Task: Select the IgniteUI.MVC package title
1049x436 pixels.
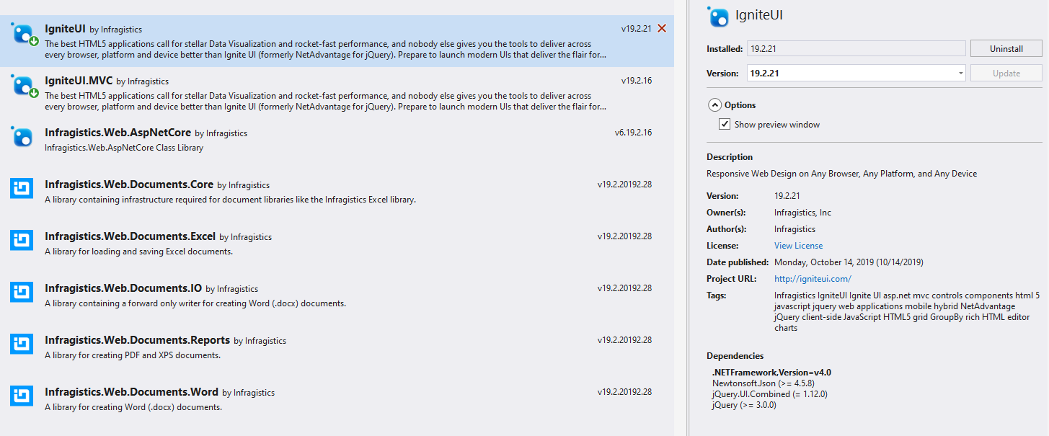Action: pyautogui.click(x=78, y=81)
